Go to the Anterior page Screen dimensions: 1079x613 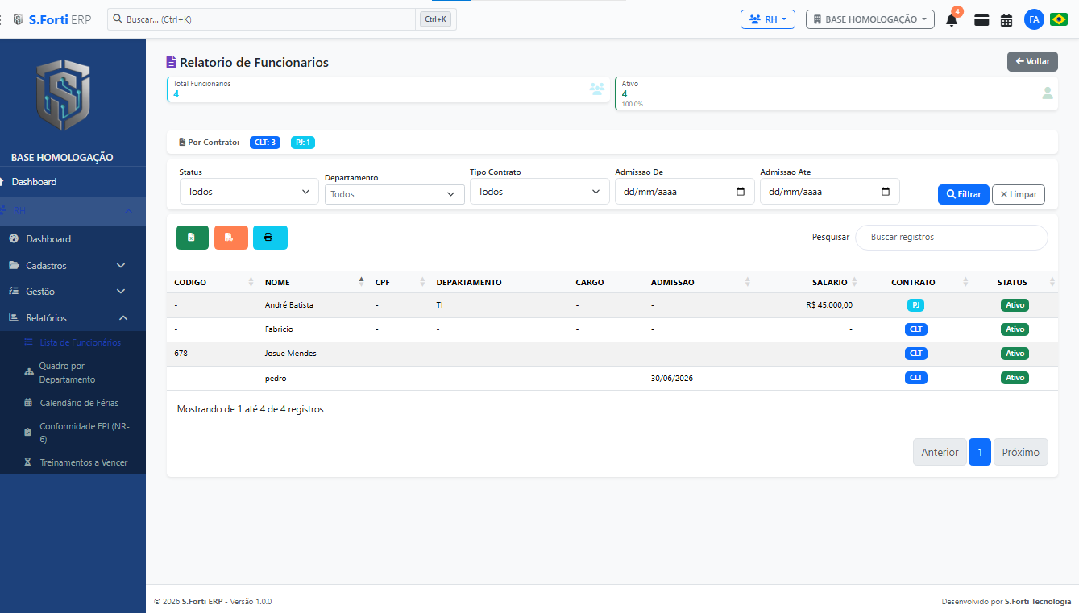point(940,452)
